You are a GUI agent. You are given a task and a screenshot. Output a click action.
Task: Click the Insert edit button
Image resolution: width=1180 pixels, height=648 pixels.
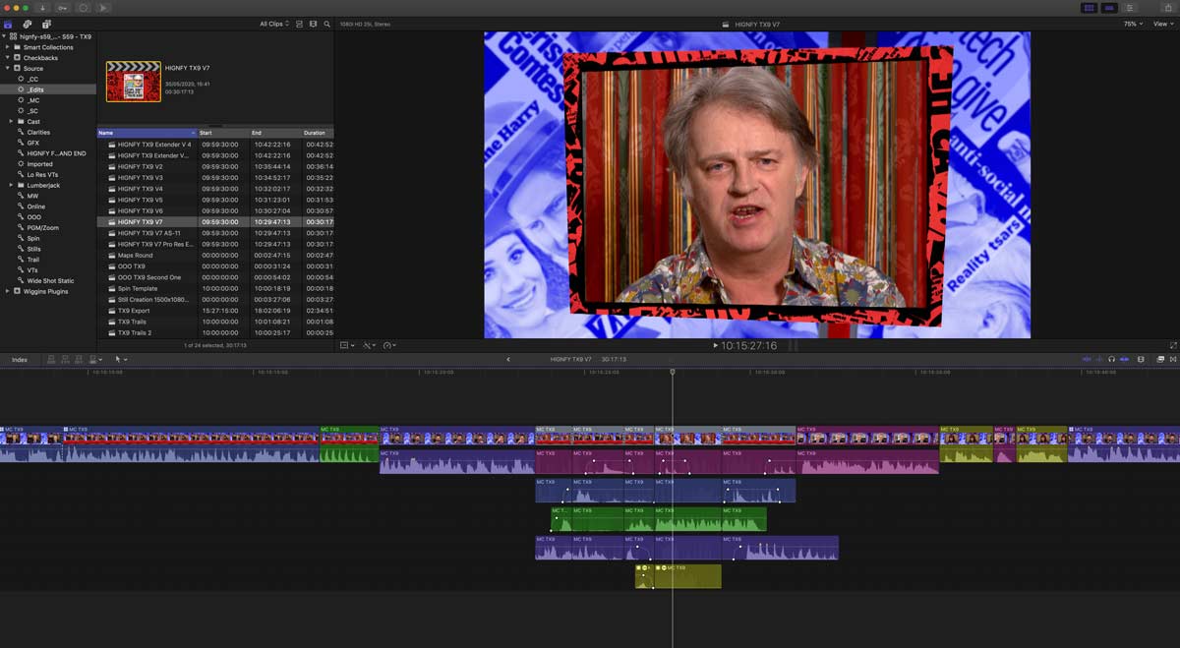point(64,360)
